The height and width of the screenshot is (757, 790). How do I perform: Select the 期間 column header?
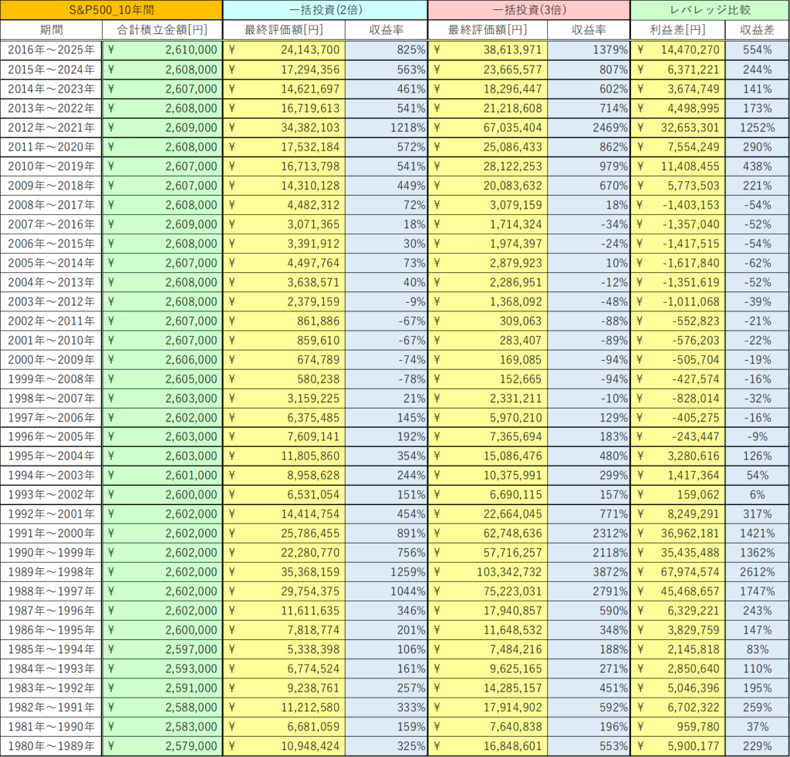coord(52,30)
